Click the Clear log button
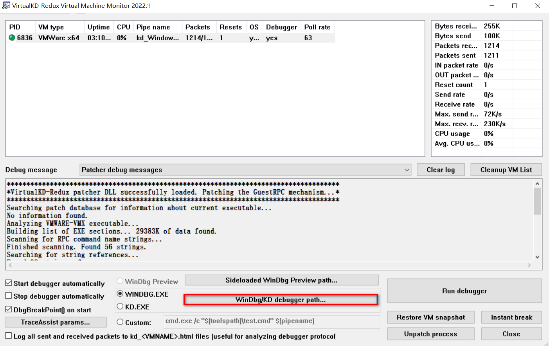This screenshot has width=549, height=346. click(x=441, y=170)
